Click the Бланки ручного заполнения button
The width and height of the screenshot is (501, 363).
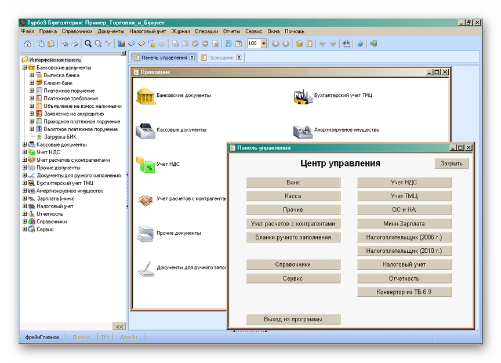point(293,237)
